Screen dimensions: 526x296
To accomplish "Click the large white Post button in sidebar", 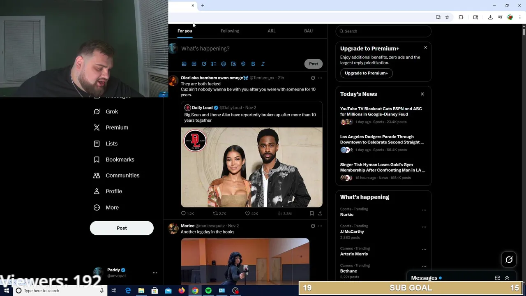I will pos(122,228).
